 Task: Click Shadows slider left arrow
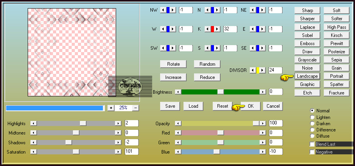(x=34, y=143)
